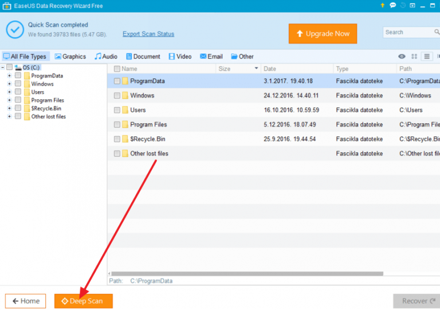This screenshot has height=310, width=440.
Task: Click the EaseUS app logo icon
Action: pos(7,6)
